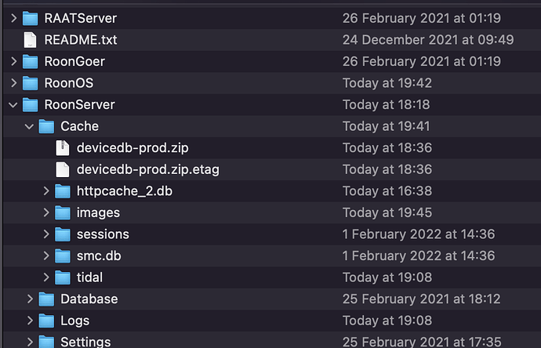Select the README.txt file icon
541x348 pixels.
coord(30,40)
